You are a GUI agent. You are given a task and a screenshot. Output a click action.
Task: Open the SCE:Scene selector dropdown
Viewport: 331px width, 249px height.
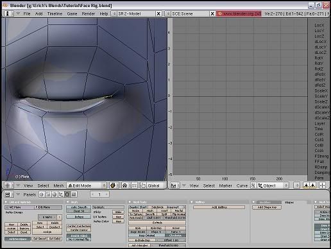(168, 13)
